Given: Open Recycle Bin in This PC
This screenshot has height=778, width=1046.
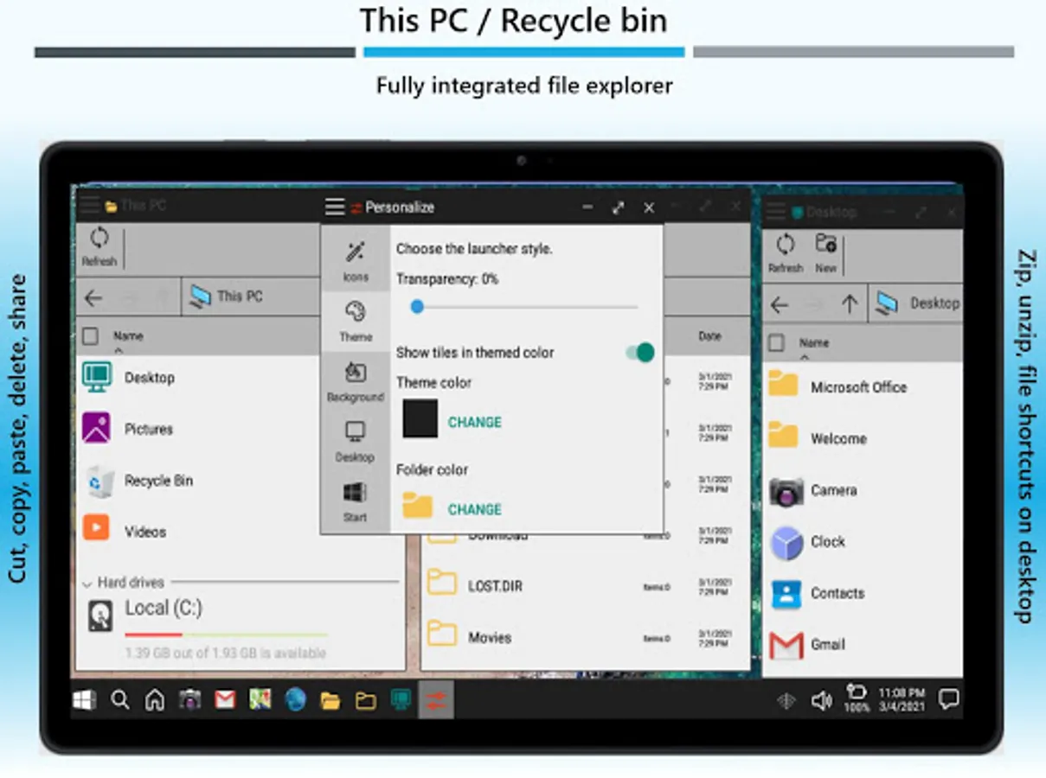Looking at the screenshot, I should tap(139, 481).
